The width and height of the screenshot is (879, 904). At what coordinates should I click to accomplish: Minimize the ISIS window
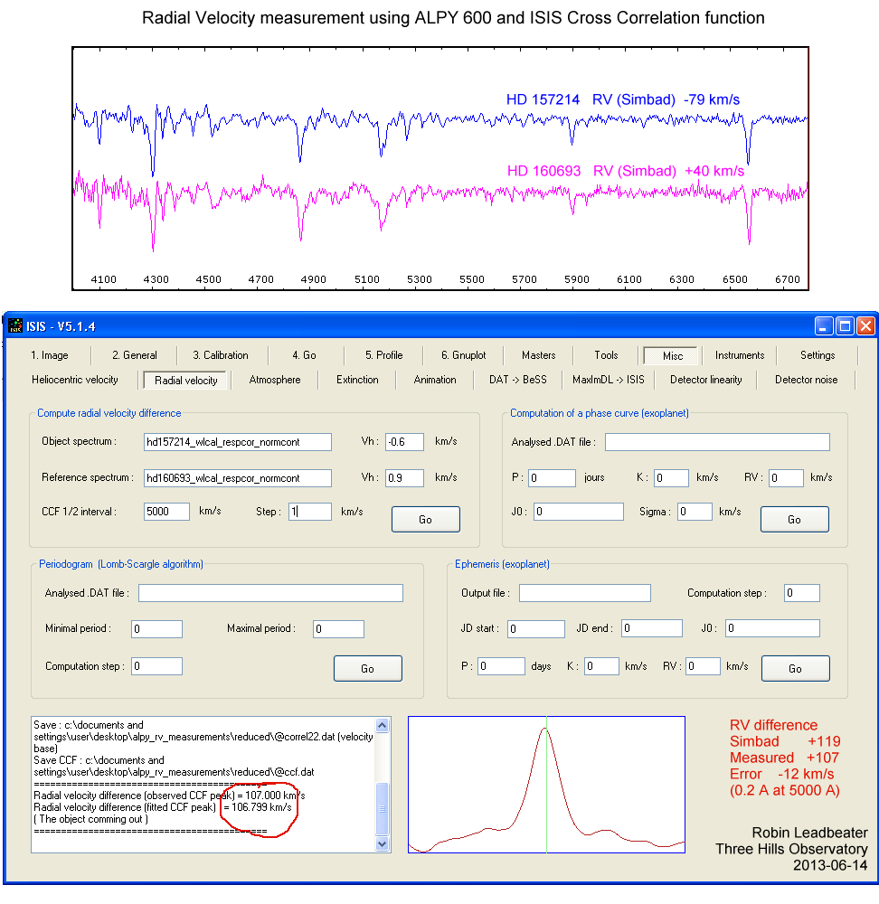point(825,325)
